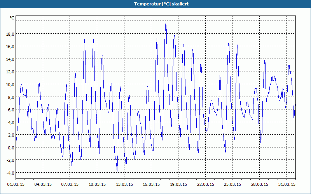The image size is (311, 194).
Task: Click the 13.03.15 date label
Action: tap(124, 184)
